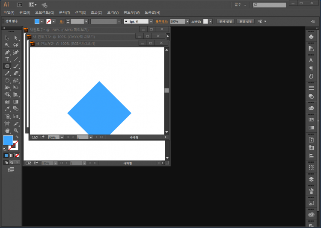Open the 효과(C) menu
The height and width of the screenshot is (228, 321).
(x=96, y=12)
